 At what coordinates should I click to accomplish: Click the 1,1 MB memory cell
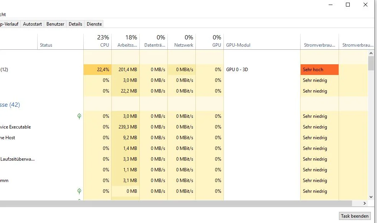point(126,170)
